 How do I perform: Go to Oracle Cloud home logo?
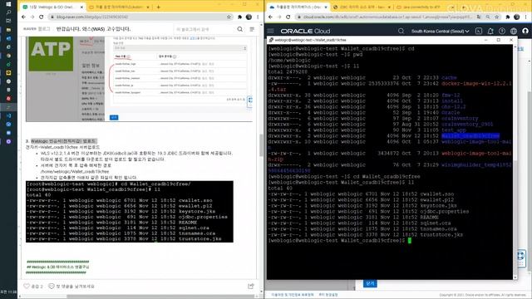click(x=305, y=31)
